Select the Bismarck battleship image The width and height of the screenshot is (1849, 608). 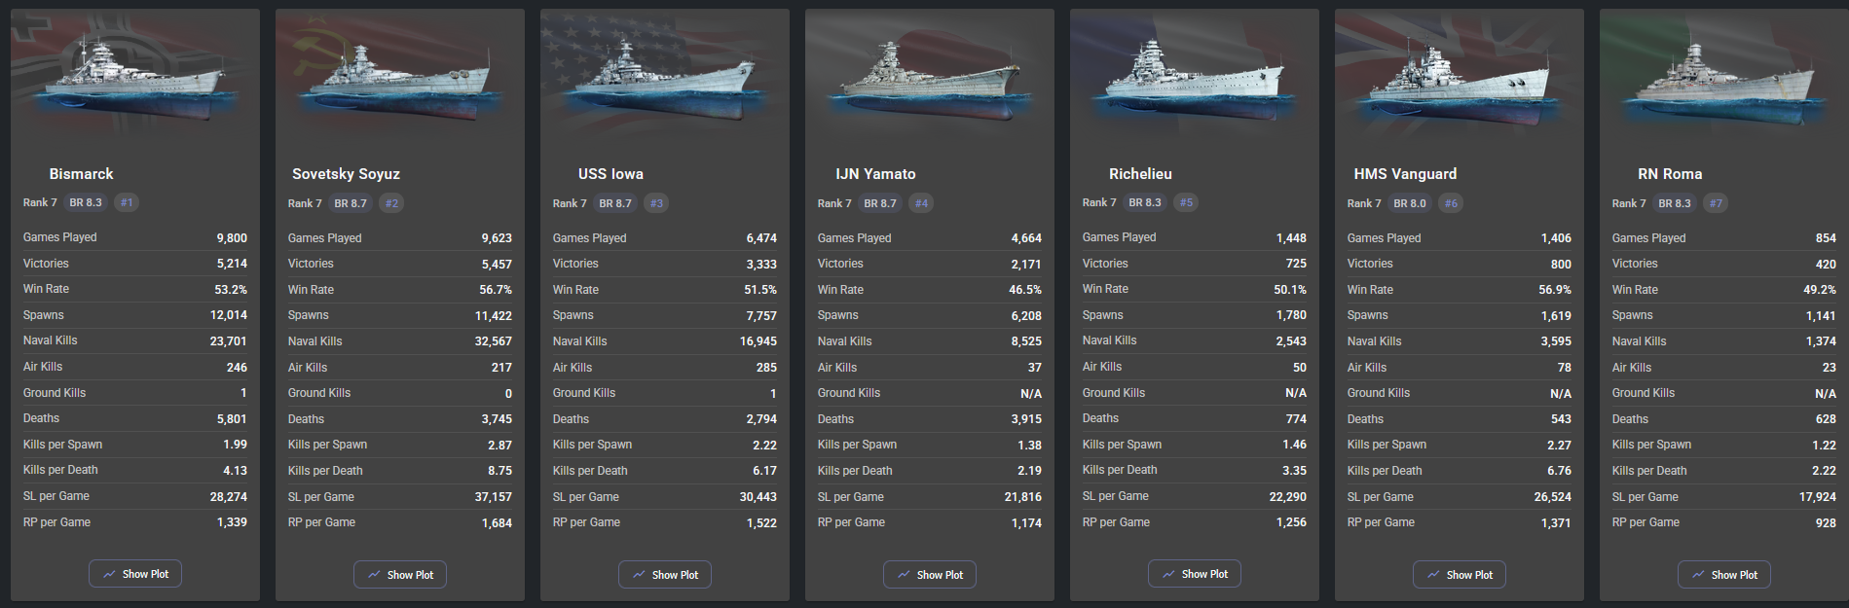[x=134, y=76]
